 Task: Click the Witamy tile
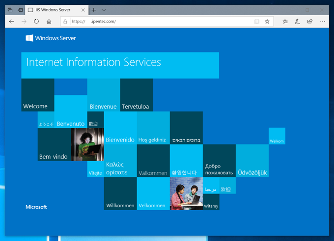click(x=211, y=202)
